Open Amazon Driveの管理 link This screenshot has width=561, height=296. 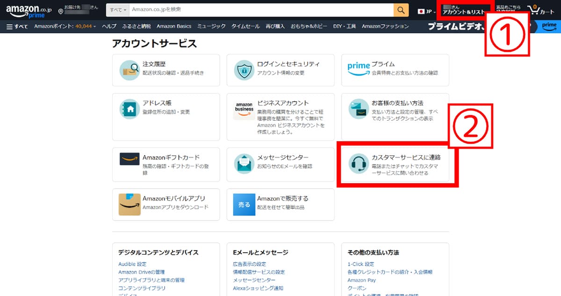click(141, 272)
